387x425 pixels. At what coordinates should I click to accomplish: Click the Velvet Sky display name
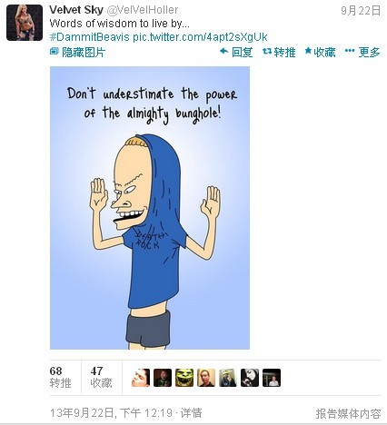pyautogui.click(x=76, y=10)
